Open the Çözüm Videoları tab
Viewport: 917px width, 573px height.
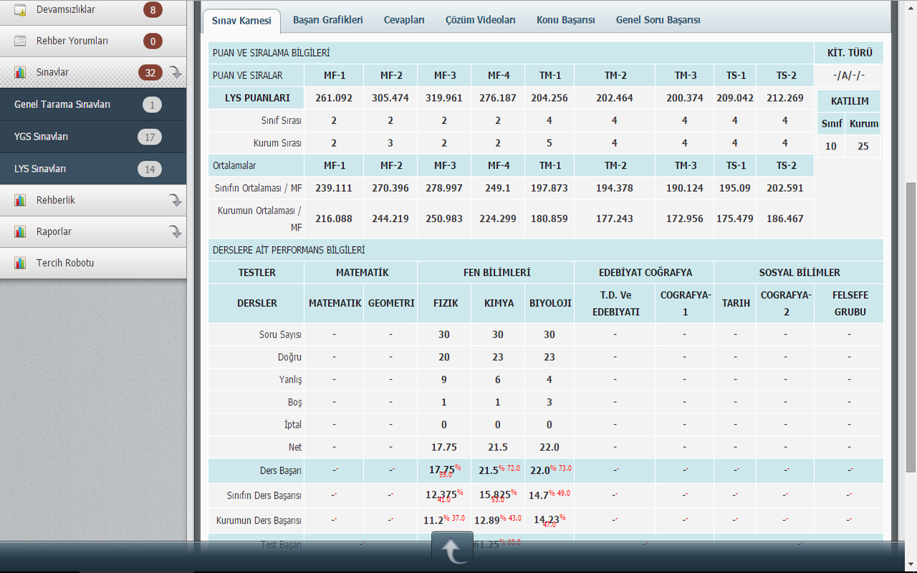[481, 20]
